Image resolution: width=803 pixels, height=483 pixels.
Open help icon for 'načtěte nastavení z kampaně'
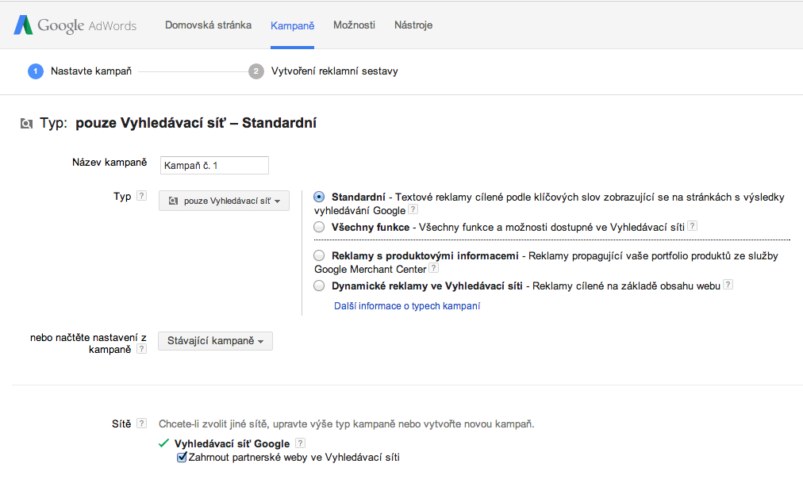click(x=142, y=348)
